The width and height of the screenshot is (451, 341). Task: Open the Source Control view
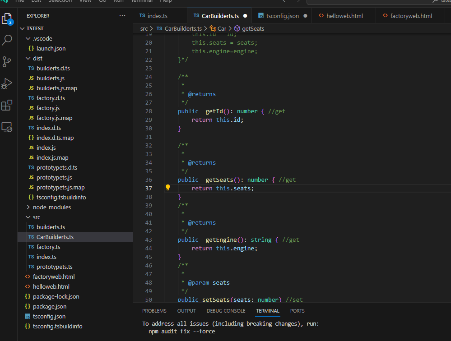(x=7, y=62)
